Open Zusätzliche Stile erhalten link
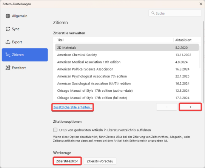The height and width of the screenshot is (168, 205). (x=72, y=107)
